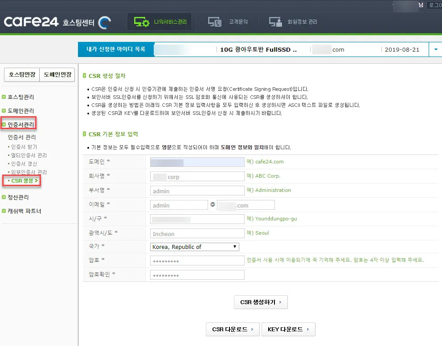The image size is (442, 346).
Task: Focus the 부서명 input field
Action: tap(197, 191)
